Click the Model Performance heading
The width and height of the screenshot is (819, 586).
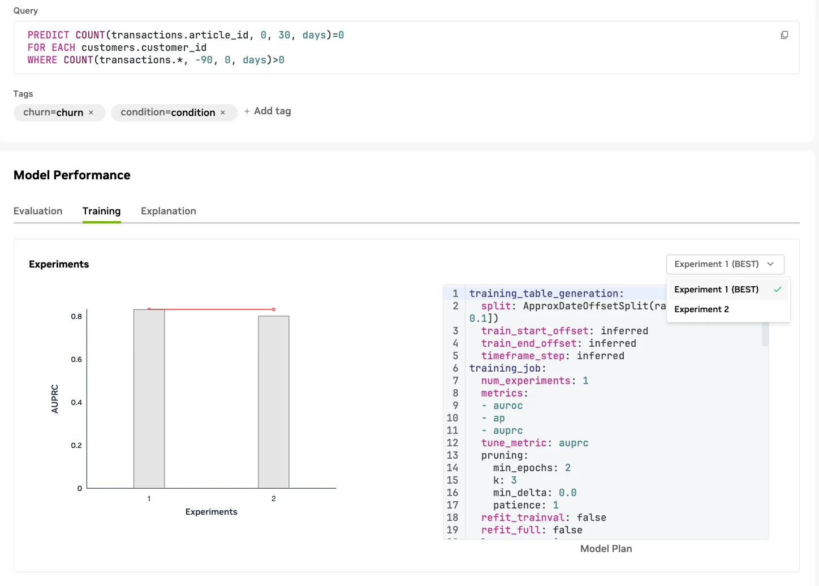(72, 175)
